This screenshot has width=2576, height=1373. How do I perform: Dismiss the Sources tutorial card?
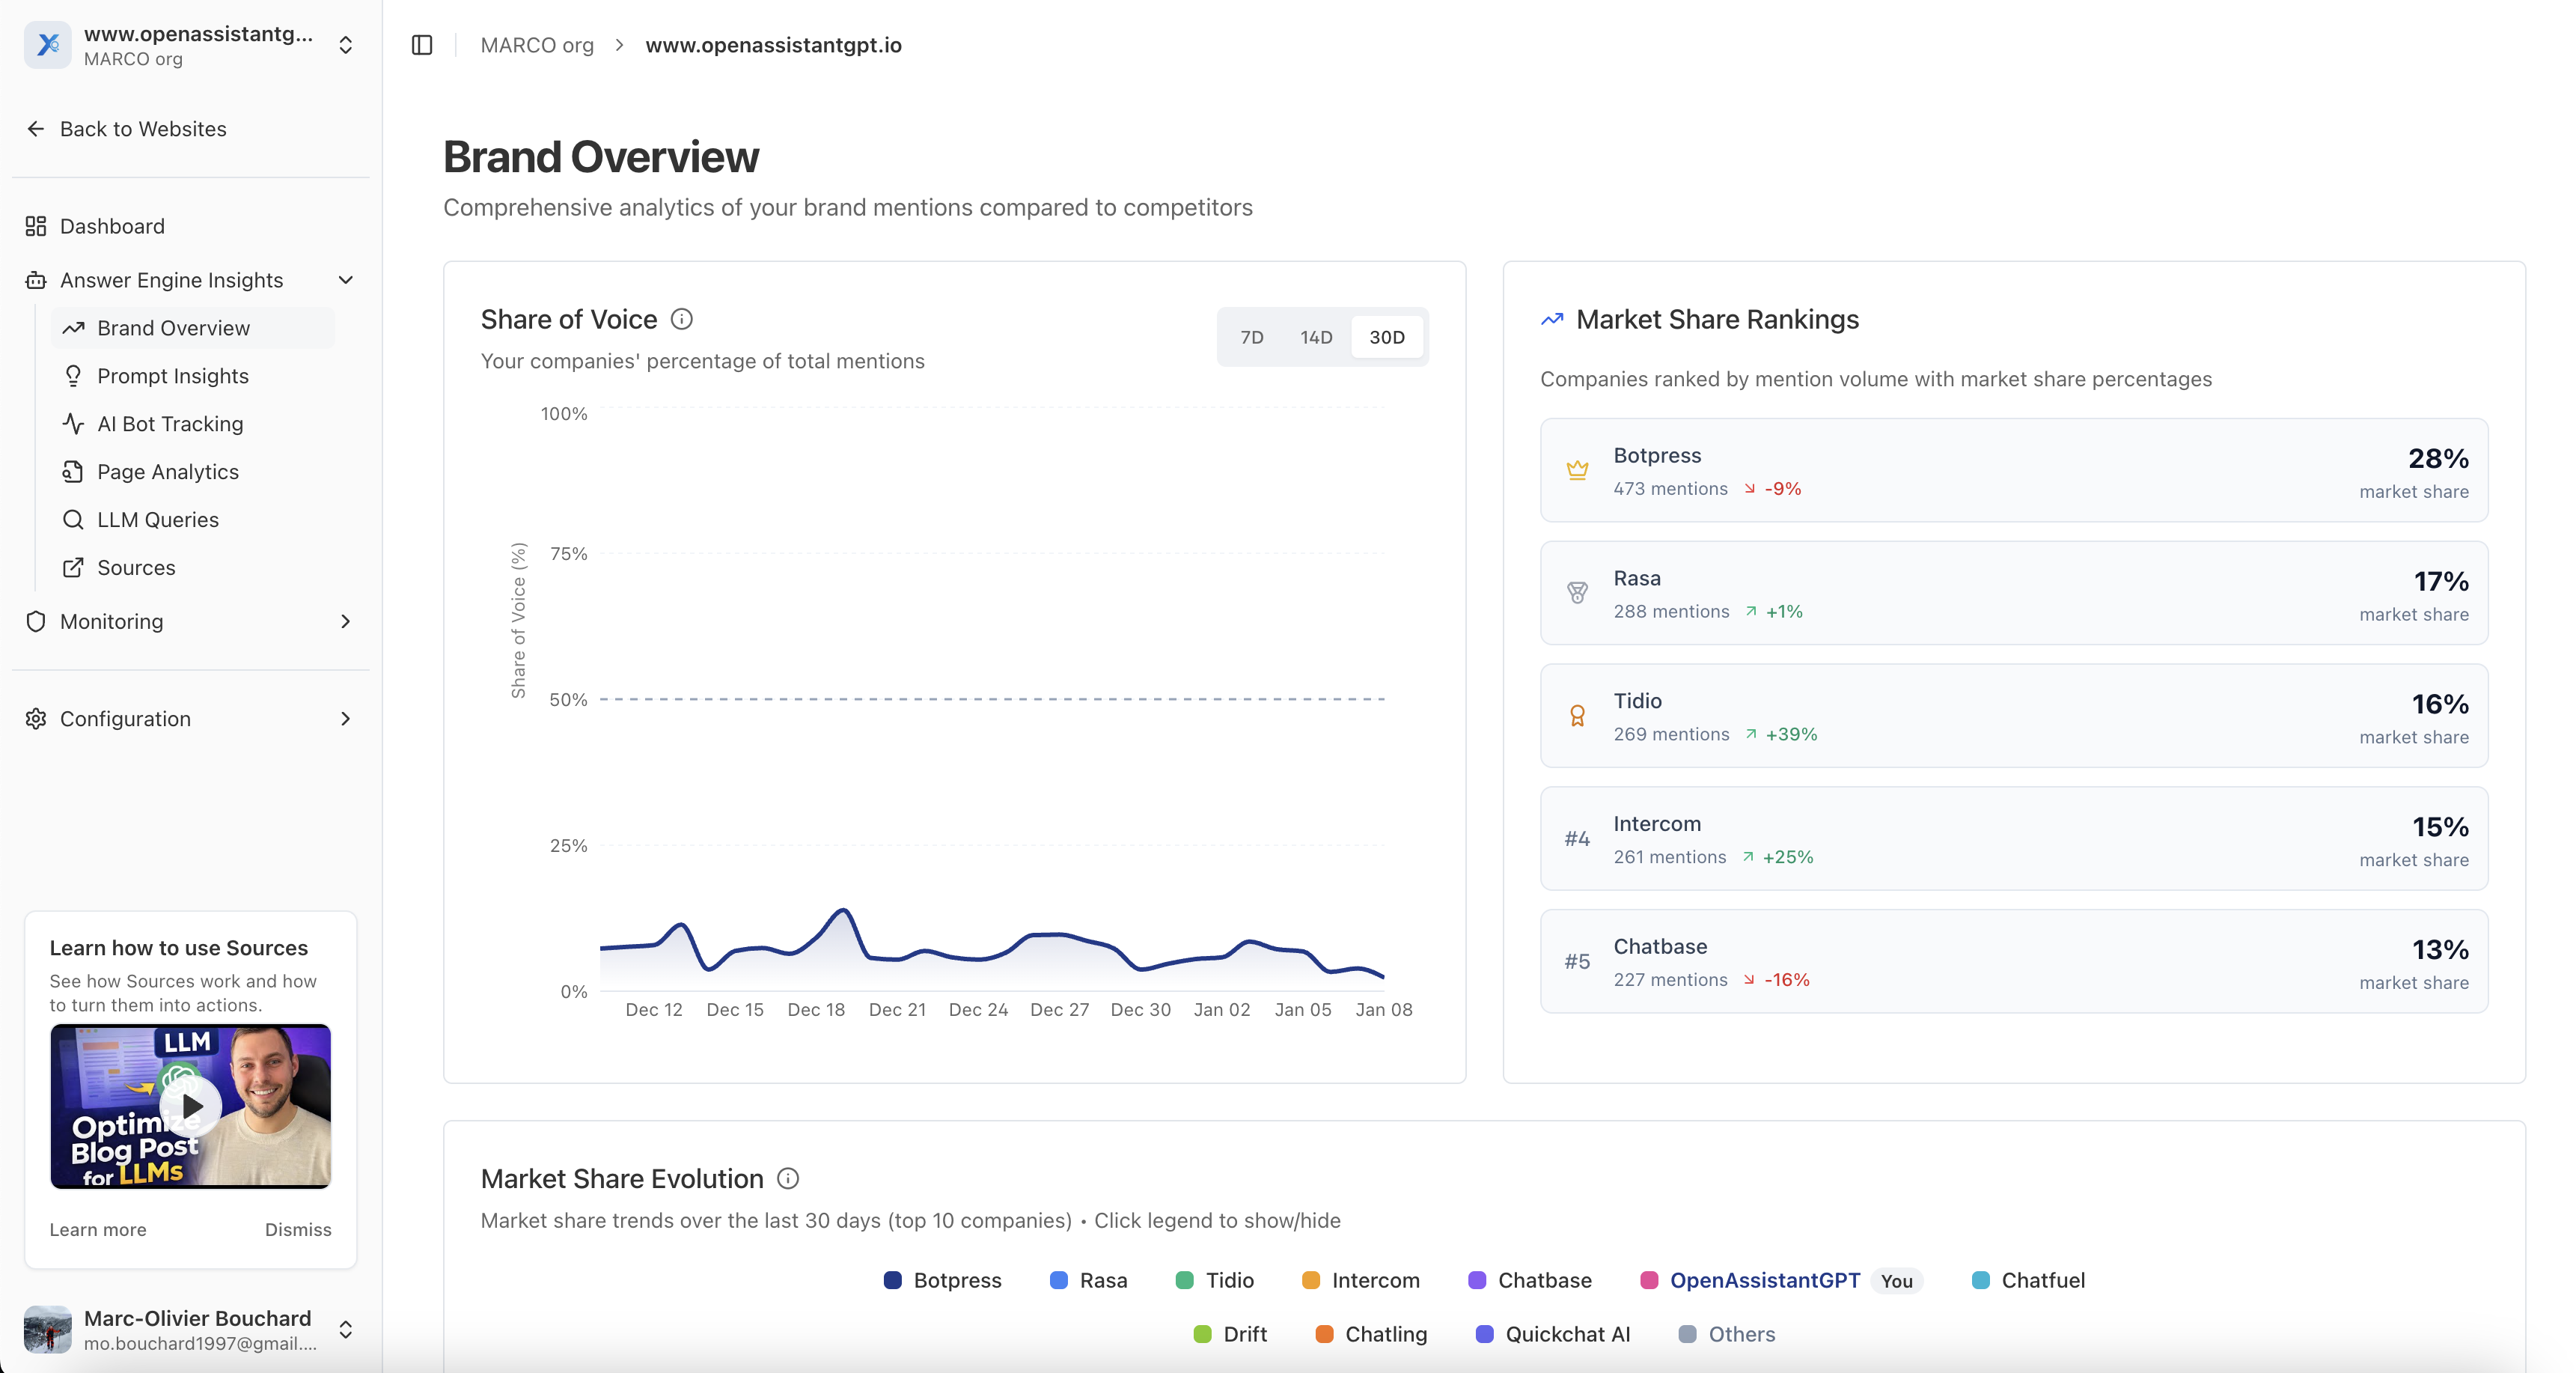pyautogui.click(x=298, y=1229)
